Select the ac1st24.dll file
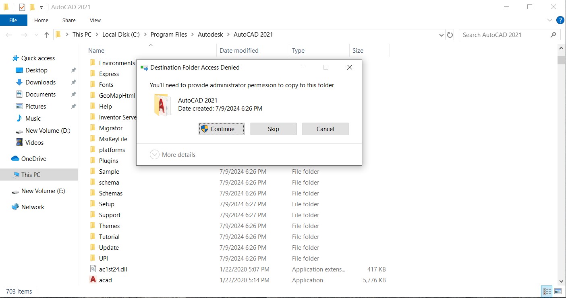The image size is (566, 298). (x=113, y=269)
